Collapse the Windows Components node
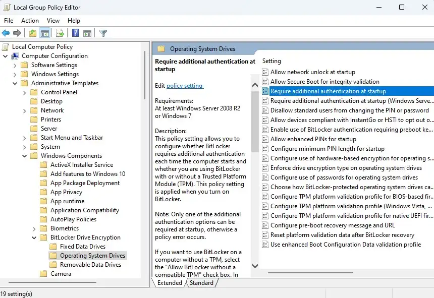Image resolution: width=434 pixels, height=298 pixels. click(24, 156)
